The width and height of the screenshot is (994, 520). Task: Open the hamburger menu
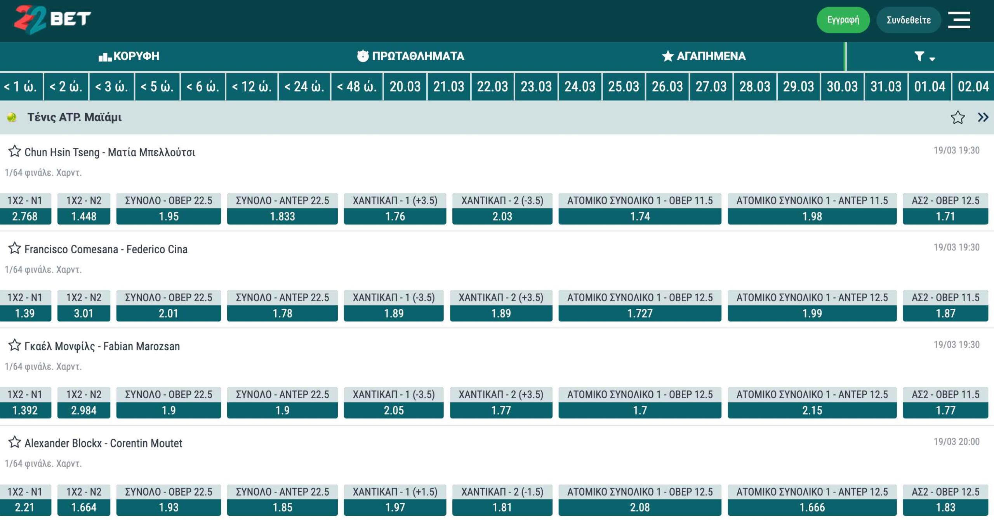click(959, 20)
